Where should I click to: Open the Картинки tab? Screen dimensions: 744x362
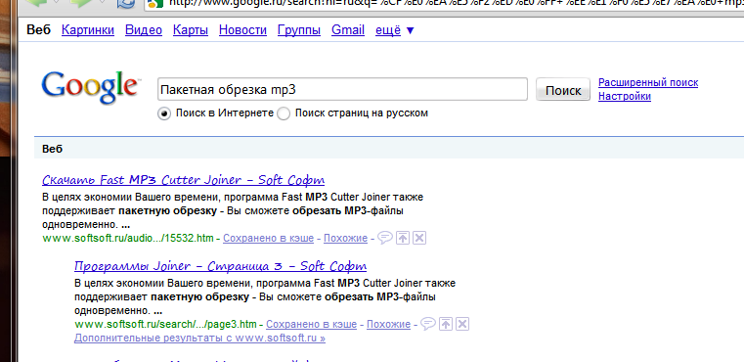coord(88,30)
